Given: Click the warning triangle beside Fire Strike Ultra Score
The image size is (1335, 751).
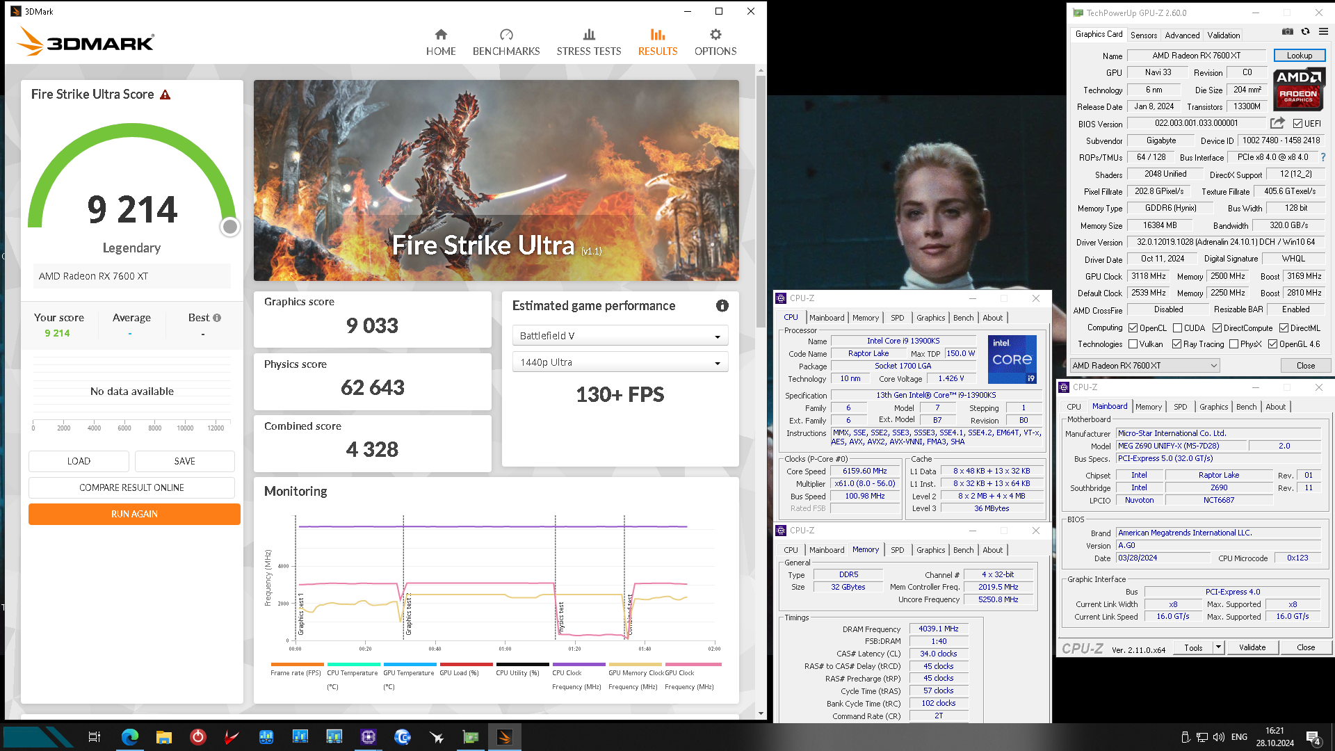Looking at the screenshot, I should (165, 95).
